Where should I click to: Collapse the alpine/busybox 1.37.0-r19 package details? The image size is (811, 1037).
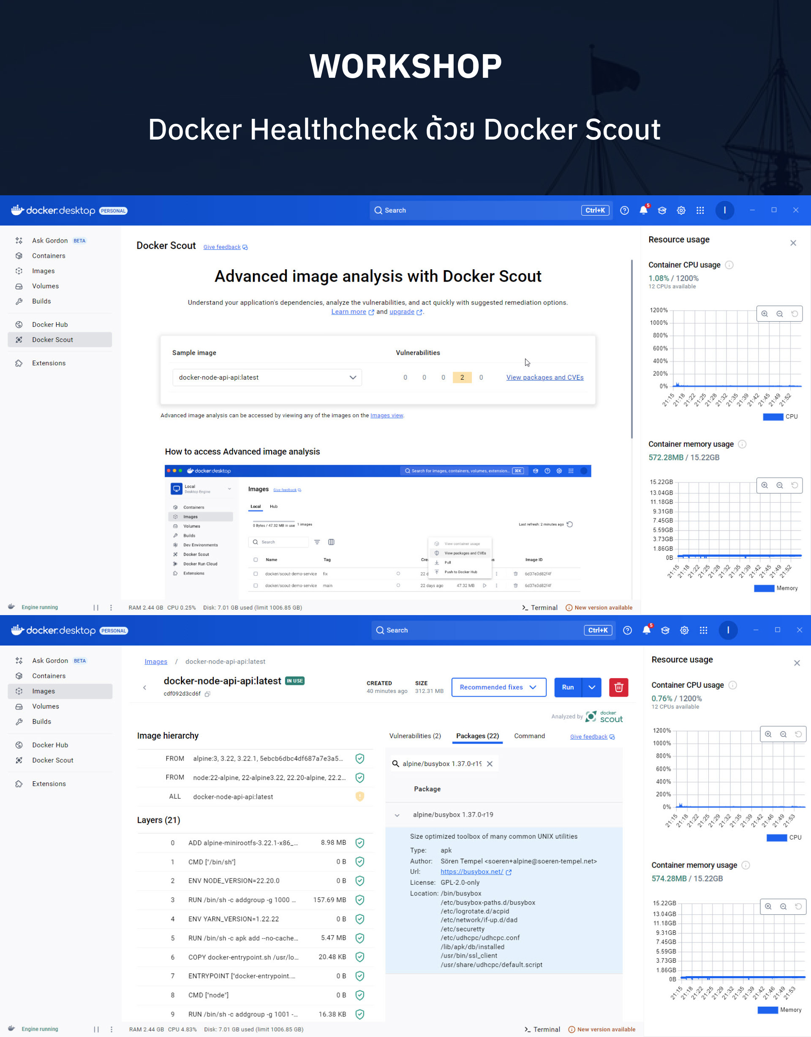point(397,815)
